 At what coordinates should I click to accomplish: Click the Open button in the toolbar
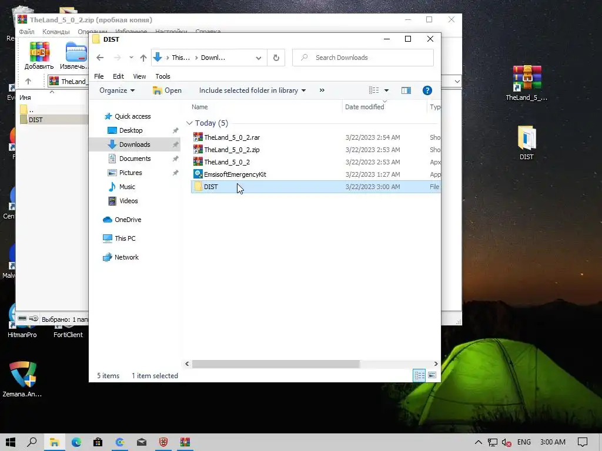pyautogui.click(x=167, y=90)
